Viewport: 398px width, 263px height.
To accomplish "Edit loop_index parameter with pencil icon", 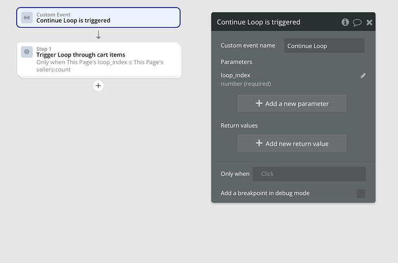I will [x=363, y=76].
